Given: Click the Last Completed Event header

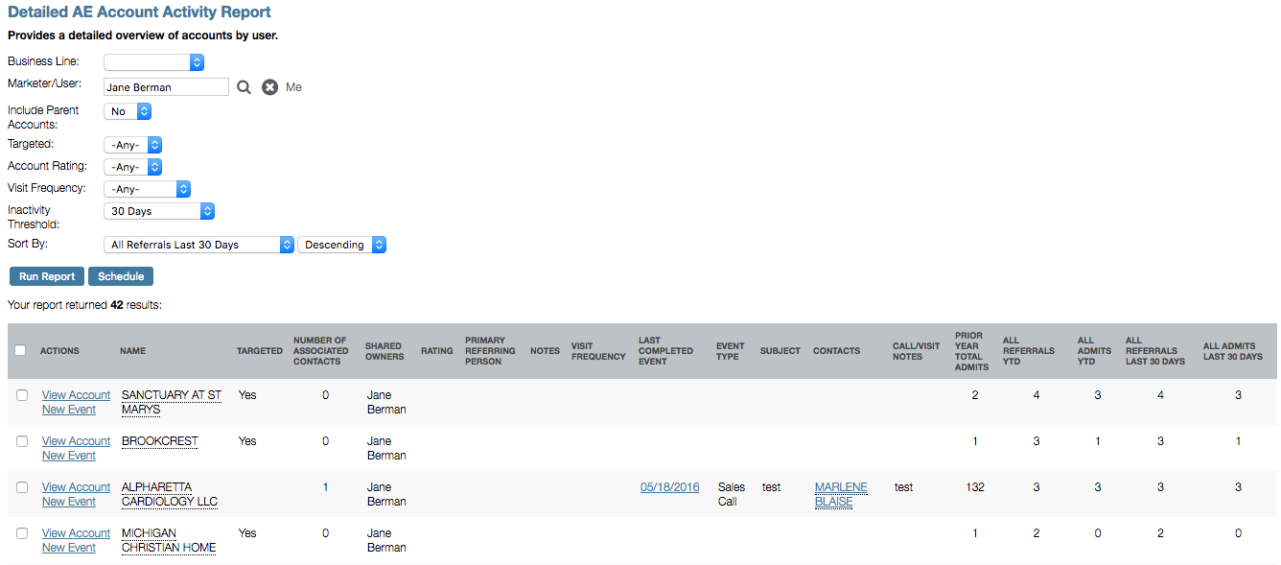Looking at the screenshot, I should [x=666, y=351].
